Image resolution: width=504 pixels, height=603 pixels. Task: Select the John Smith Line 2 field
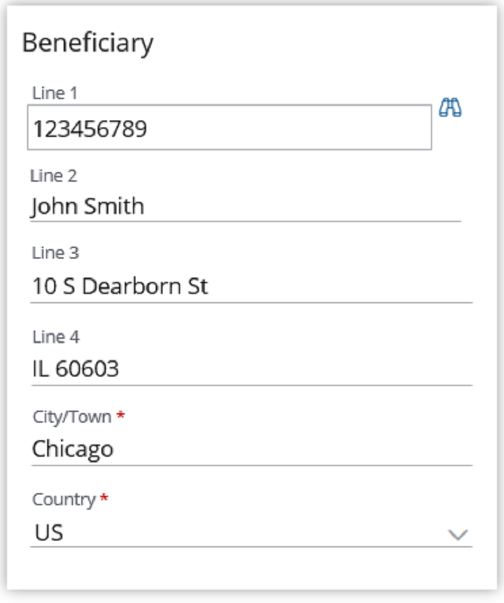pos(246,206)
